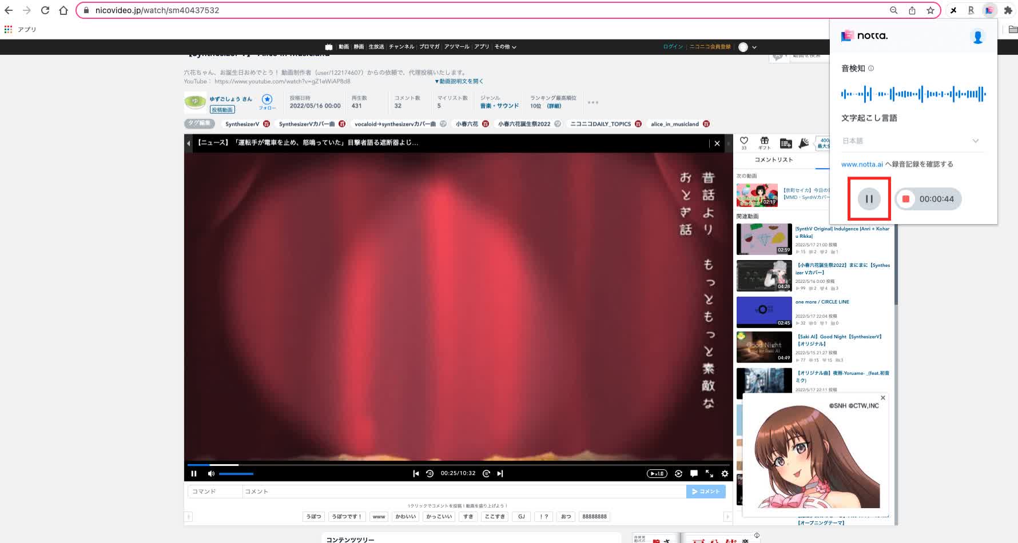Stop the Notta recording at 00:00:44

(906, 199)
